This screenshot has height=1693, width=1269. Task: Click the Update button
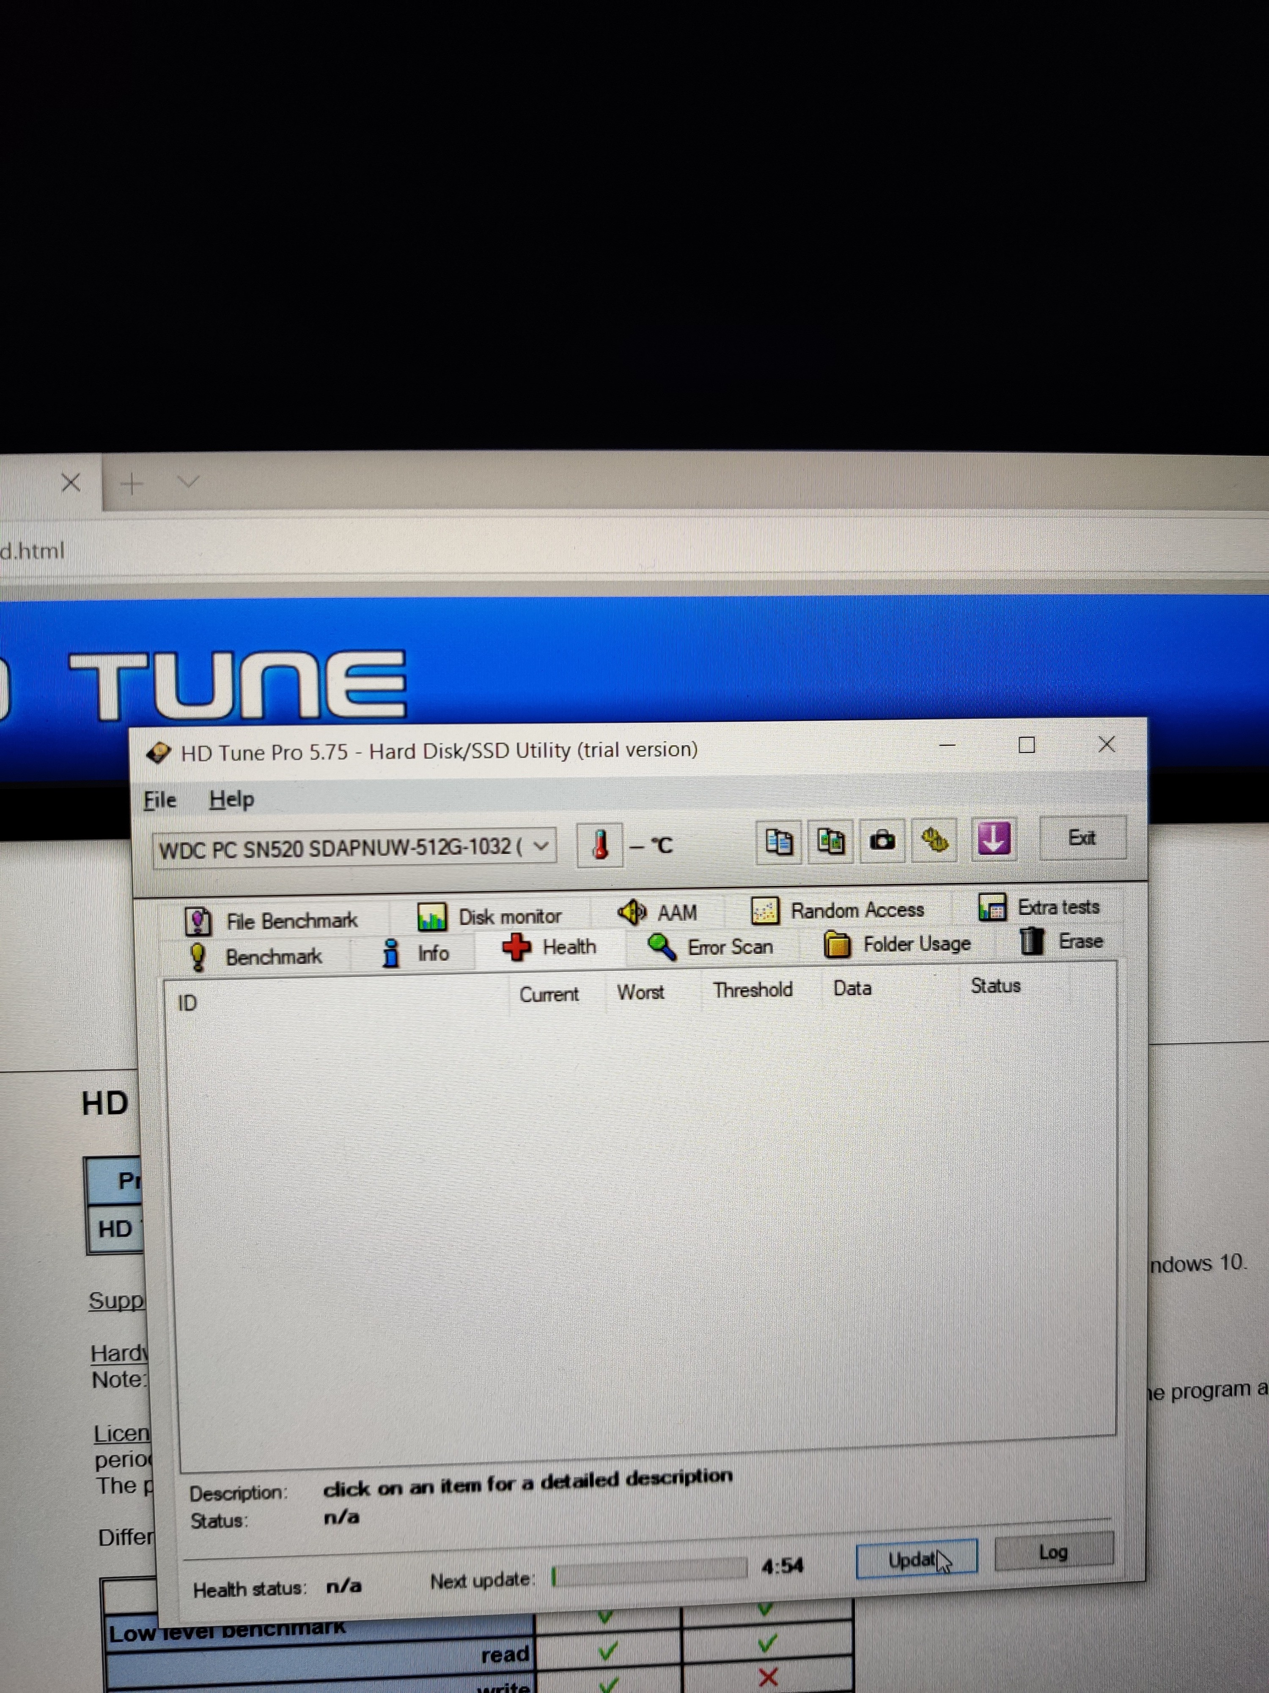point(917,1559)
